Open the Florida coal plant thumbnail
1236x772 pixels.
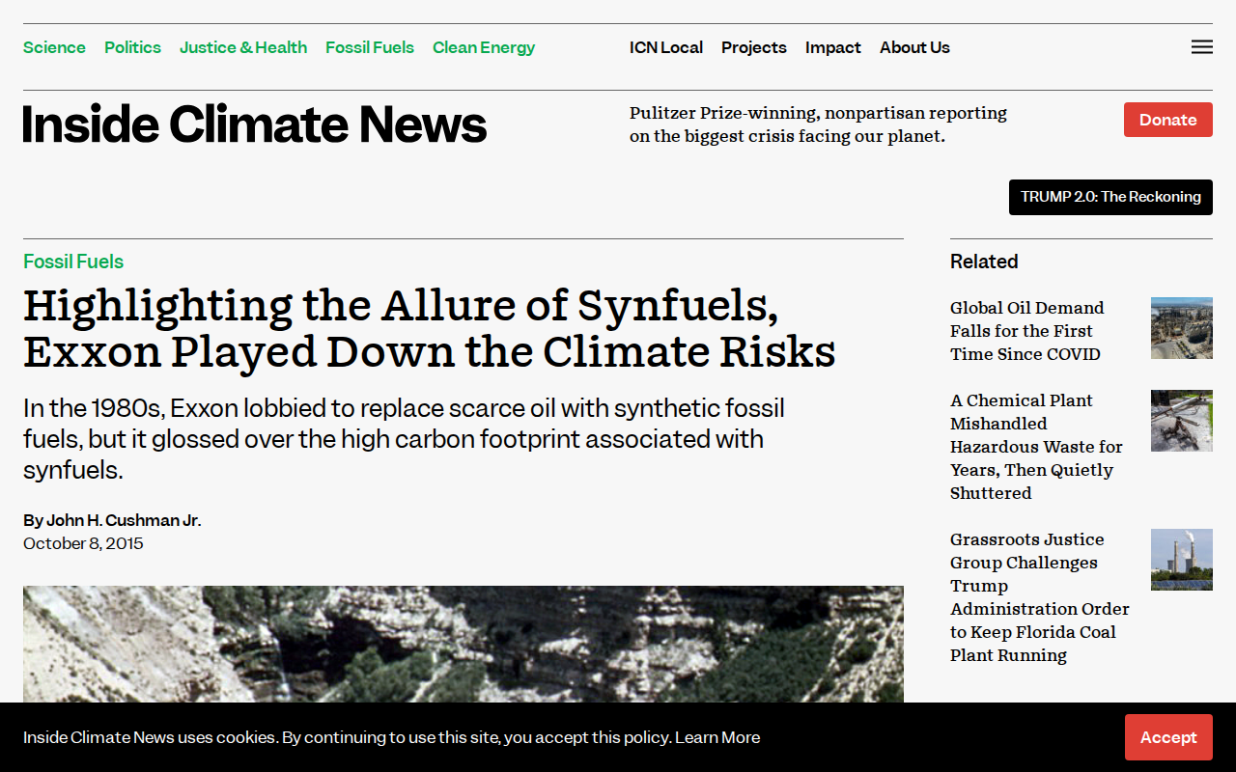click(1182, 560)
